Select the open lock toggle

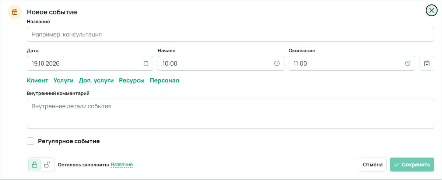pos(47,165)
